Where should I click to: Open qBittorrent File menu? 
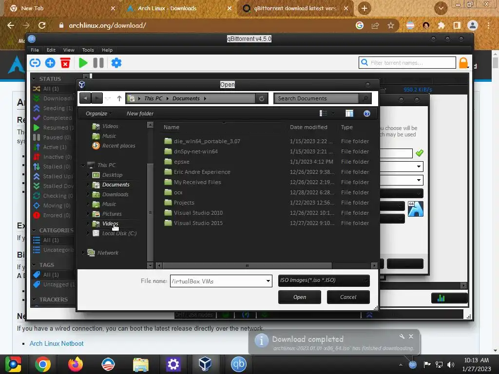(35, 50)
